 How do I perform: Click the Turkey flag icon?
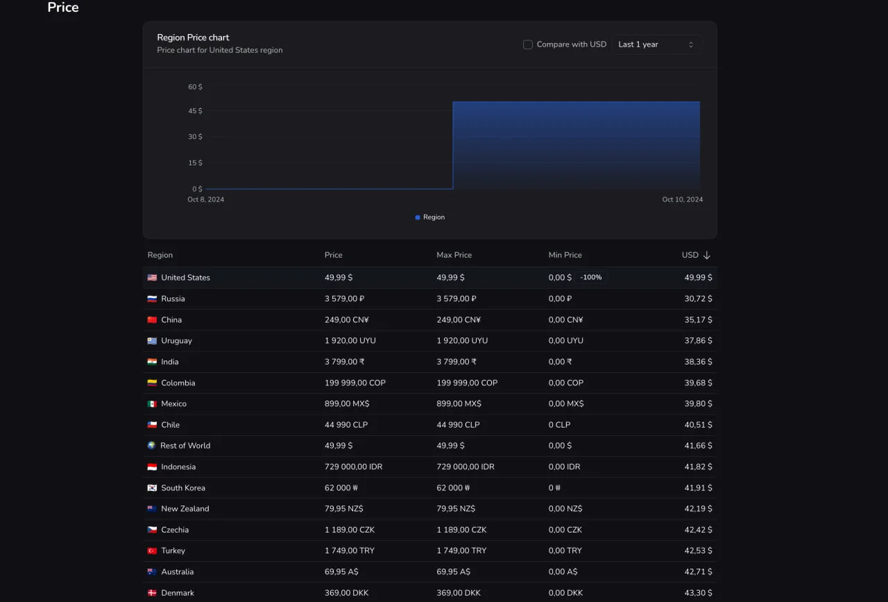tap(152, 551)
